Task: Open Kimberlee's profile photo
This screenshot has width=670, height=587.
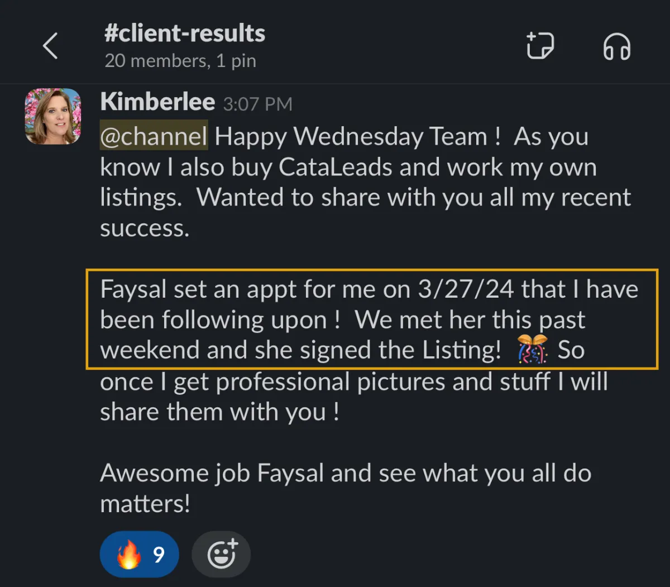Action: click(x=53, y=116)
